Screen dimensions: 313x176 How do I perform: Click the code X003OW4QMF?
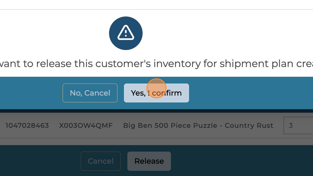point(86,125)
